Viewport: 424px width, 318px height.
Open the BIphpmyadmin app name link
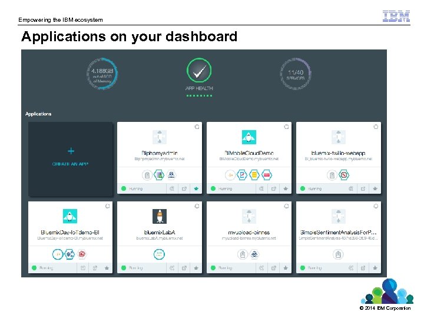160,153
